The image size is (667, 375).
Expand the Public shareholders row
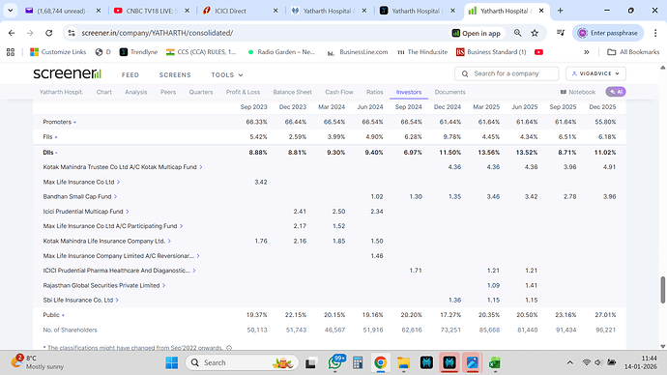tap(53, 315)
